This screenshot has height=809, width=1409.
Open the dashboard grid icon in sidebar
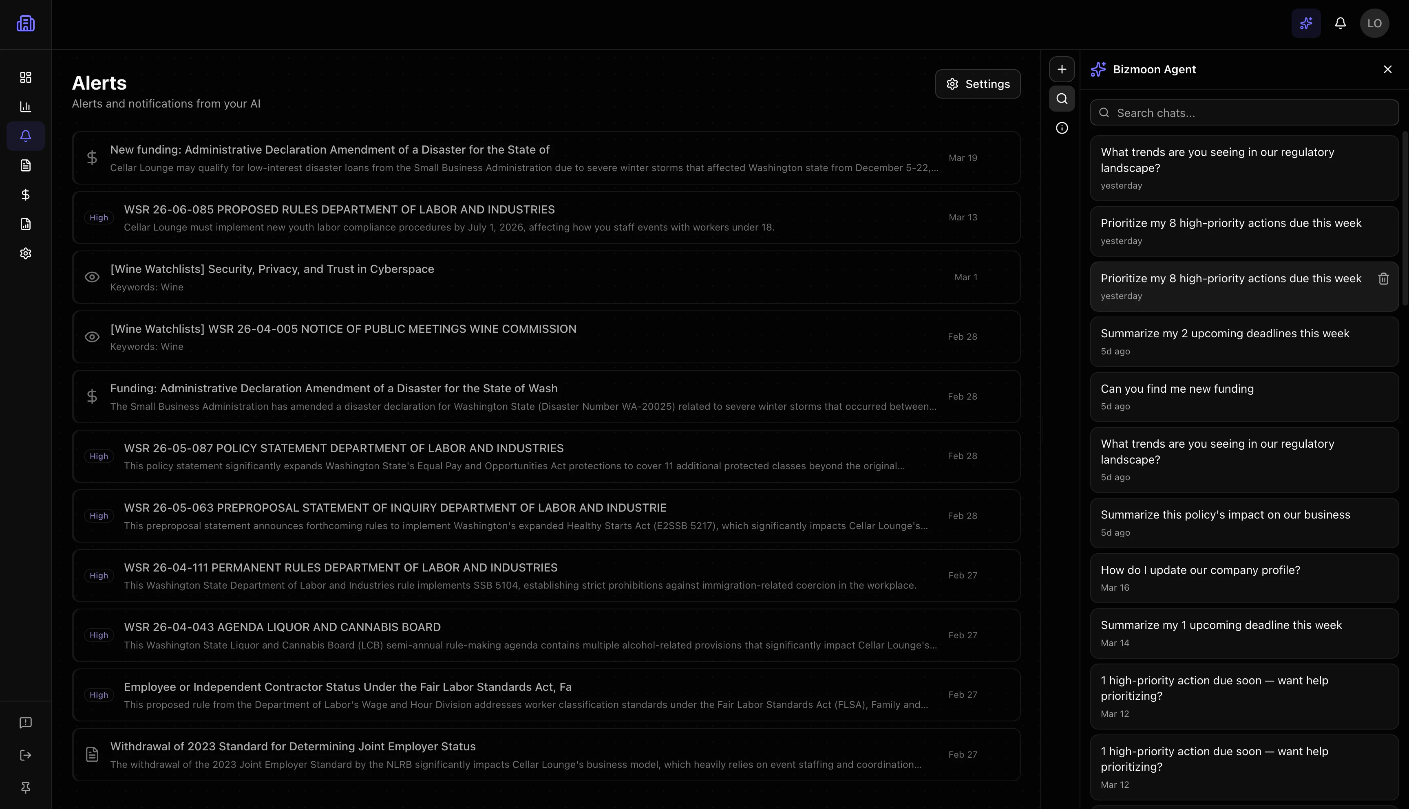click(x=26, y=77)
